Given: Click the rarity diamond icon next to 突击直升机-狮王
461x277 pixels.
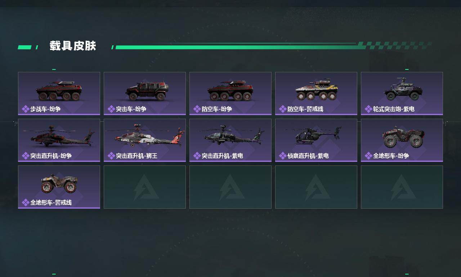Looking at the screenshot, I should pyautogui.click(x=111, y=156).
